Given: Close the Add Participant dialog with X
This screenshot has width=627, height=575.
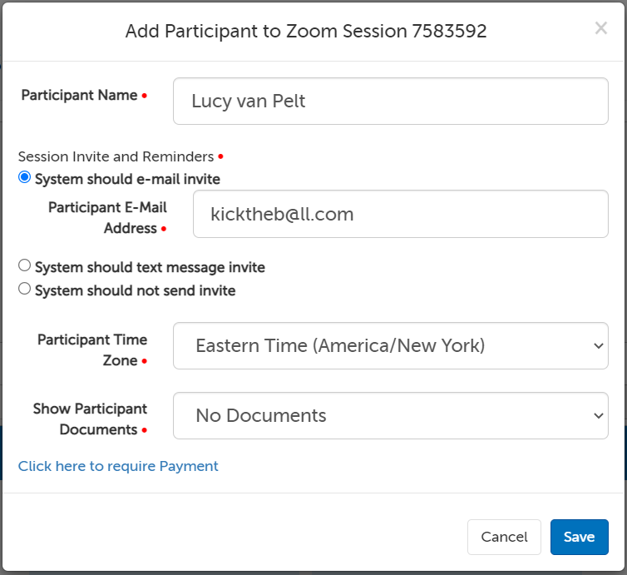Looking at the screenshot, I should [600, 29].
